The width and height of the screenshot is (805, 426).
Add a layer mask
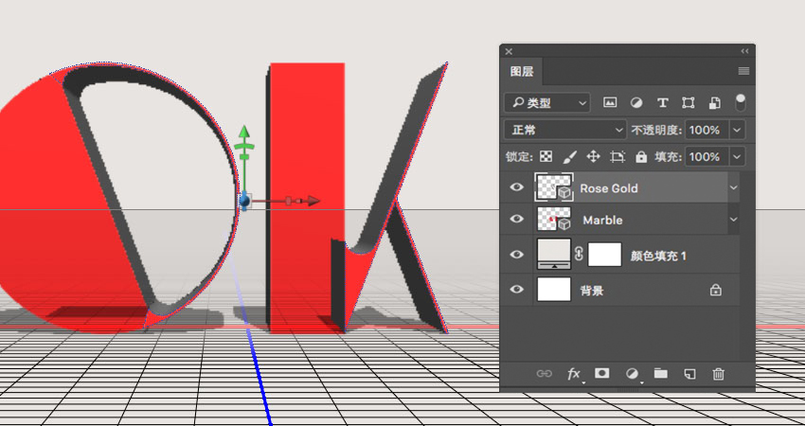(x=602, y=374)
